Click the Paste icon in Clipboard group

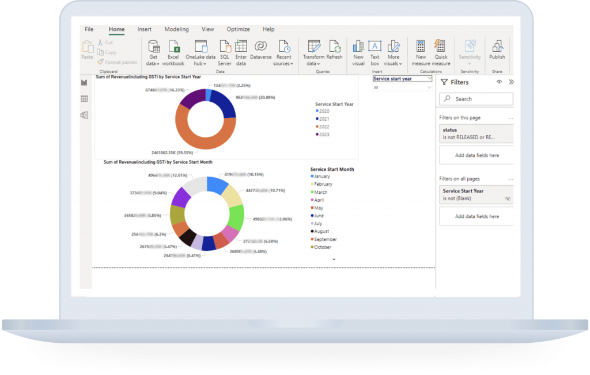[x=88, y=47]
